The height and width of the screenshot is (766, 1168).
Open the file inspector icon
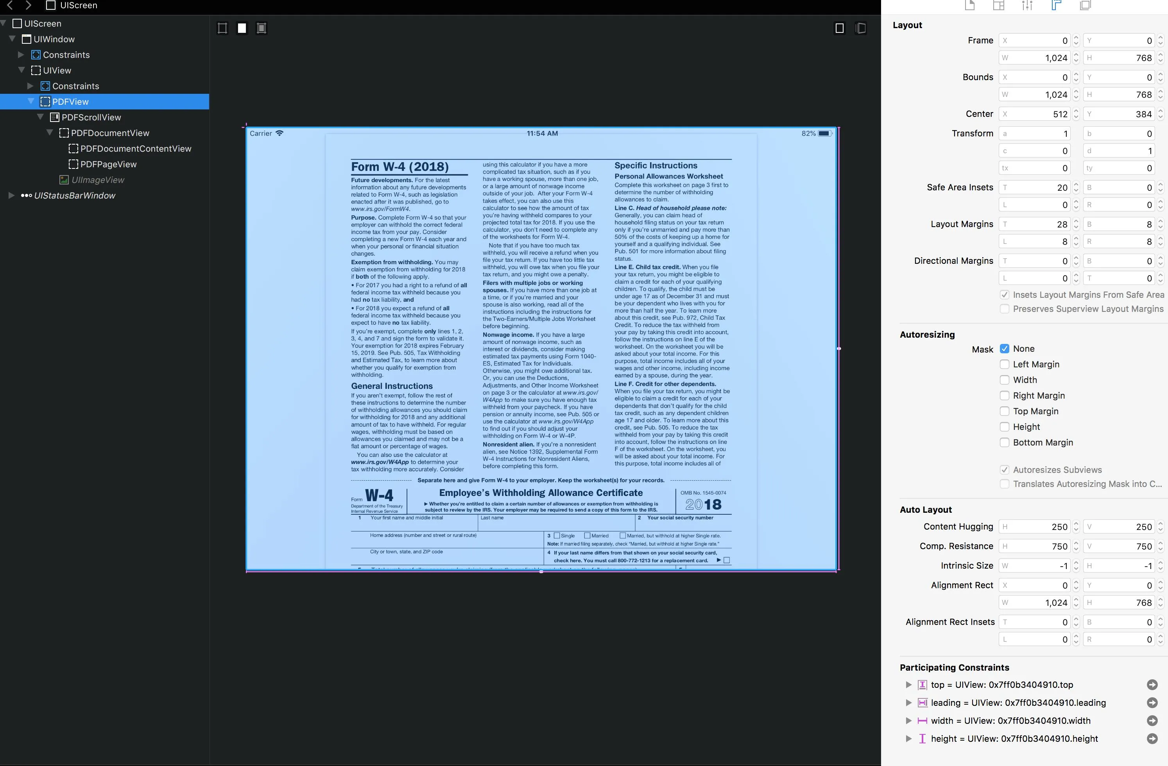[x=970, y=5]
